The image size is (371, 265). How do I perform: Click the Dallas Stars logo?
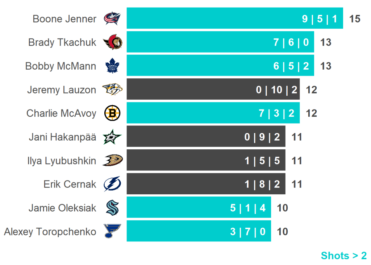click(x=112, y=137)
